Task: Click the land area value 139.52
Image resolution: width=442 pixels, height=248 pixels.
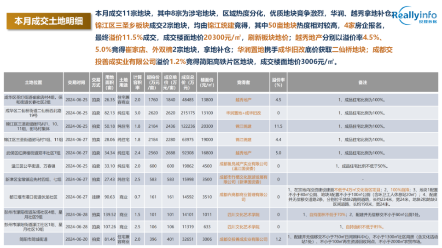Action: 110,214
